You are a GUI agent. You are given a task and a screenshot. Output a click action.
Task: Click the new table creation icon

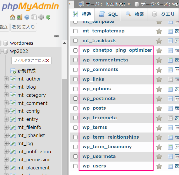point(13,71)
